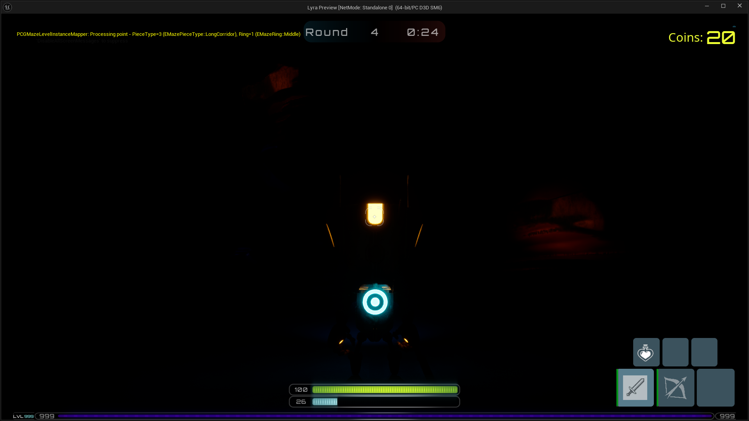Click the glowing cyan target ring
This screenshot has height=421, width=749.
coord(375,302)
